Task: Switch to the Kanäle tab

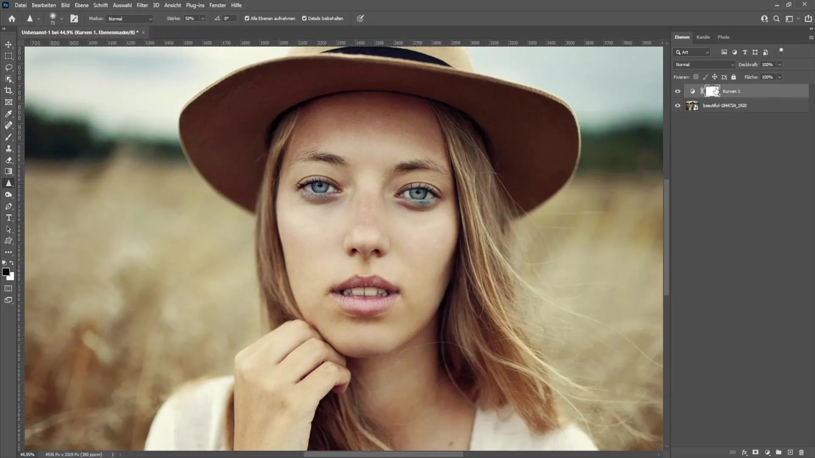Action: [x=703, y=36]
